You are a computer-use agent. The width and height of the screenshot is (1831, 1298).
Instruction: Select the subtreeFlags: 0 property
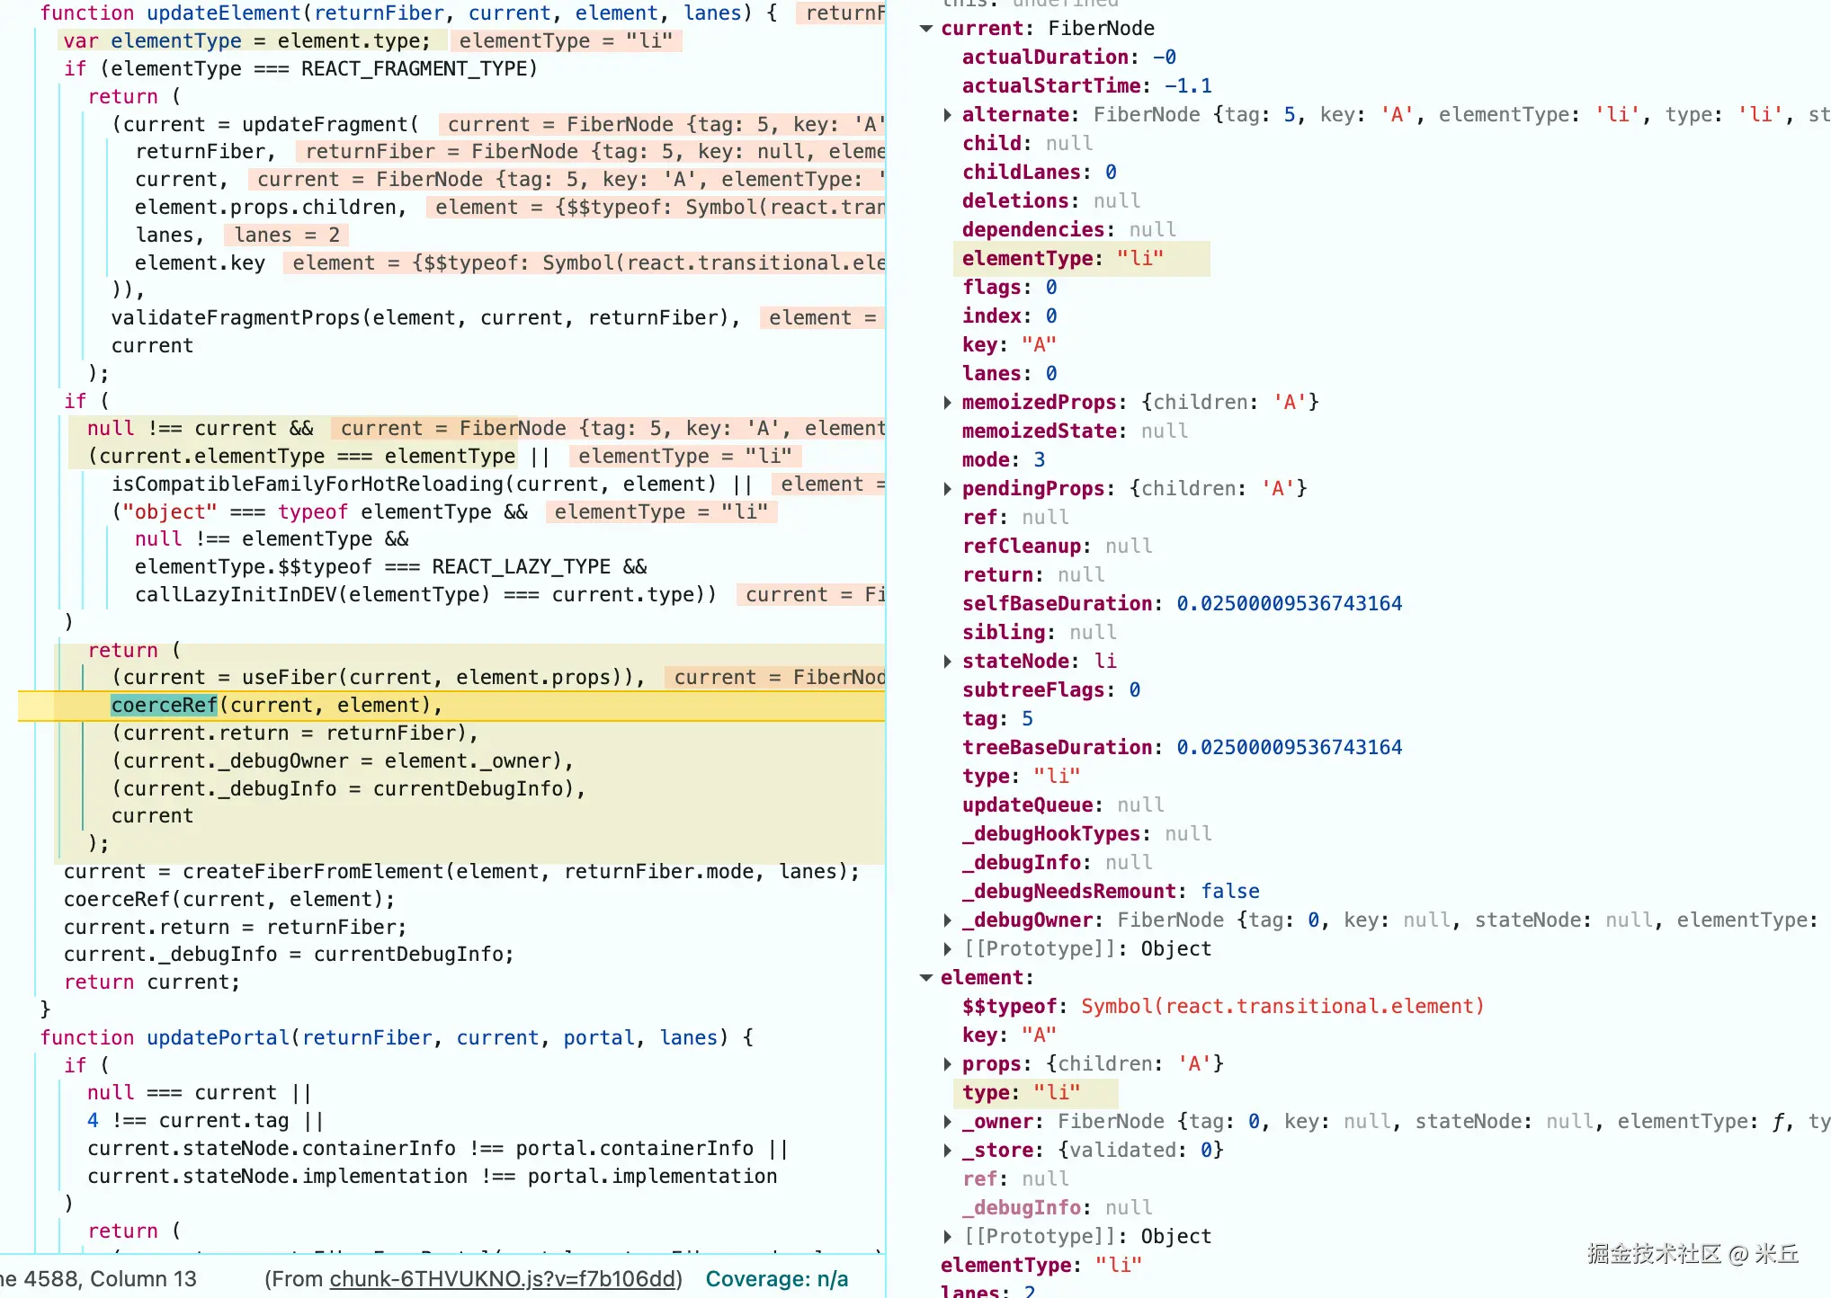click(x=1050, y=690)
